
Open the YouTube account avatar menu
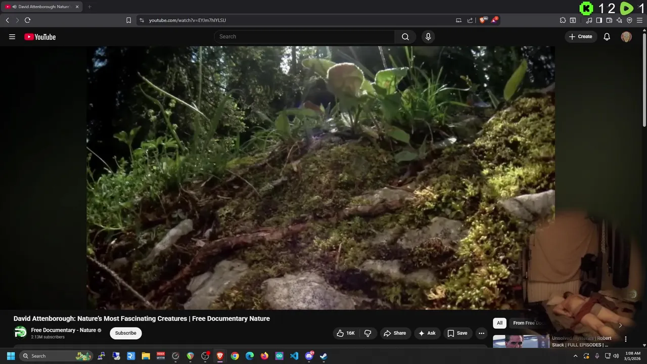click(x=626, y=36)
